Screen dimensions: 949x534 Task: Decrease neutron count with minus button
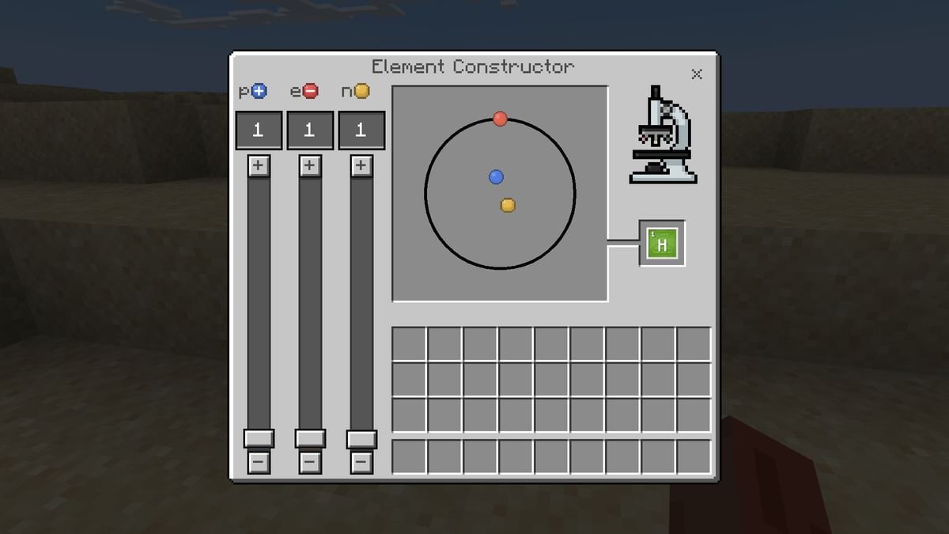click(x=361, y=462)
